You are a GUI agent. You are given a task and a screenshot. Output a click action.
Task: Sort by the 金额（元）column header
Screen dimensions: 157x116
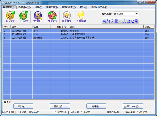tap(60, 27)
